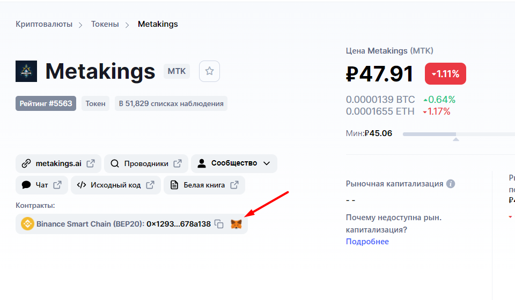Open the Белая книга whitepaper link
515x300 pixels.
(x=204, y=185)
